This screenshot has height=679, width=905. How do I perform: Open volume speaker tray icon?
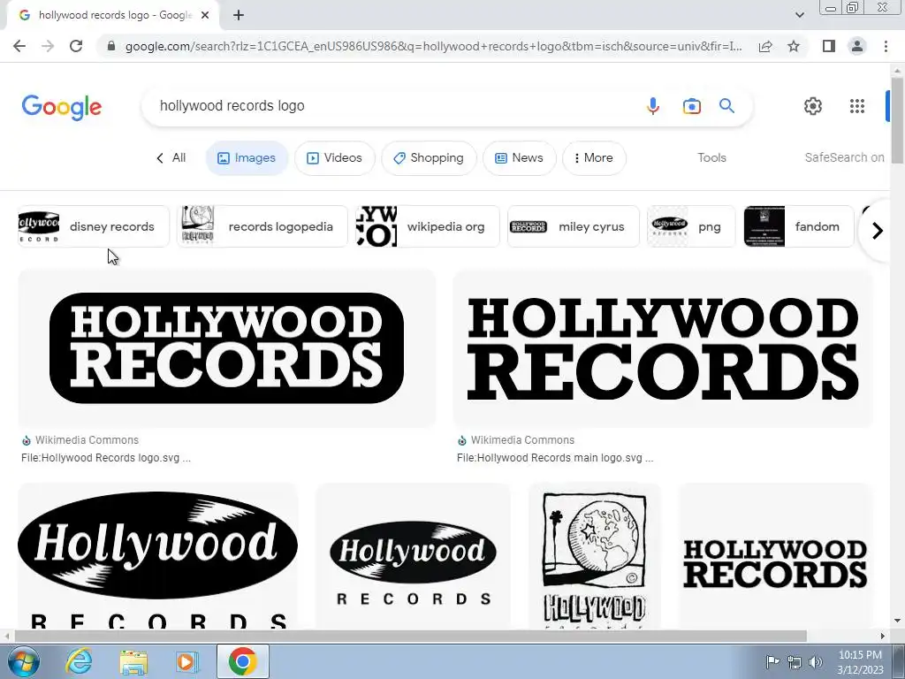(x=815, y=662)
